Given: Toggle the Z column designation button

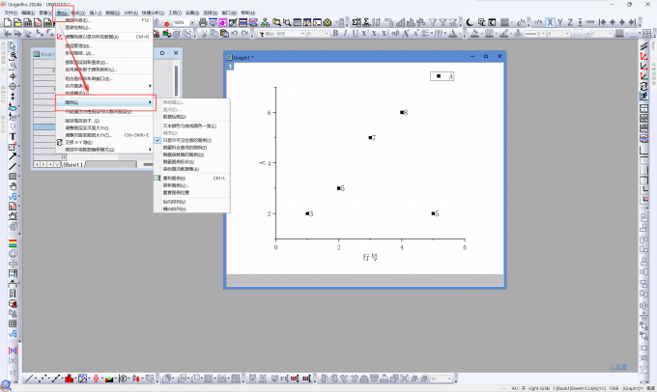Looking at the screenshot, I should coord(570,22).
